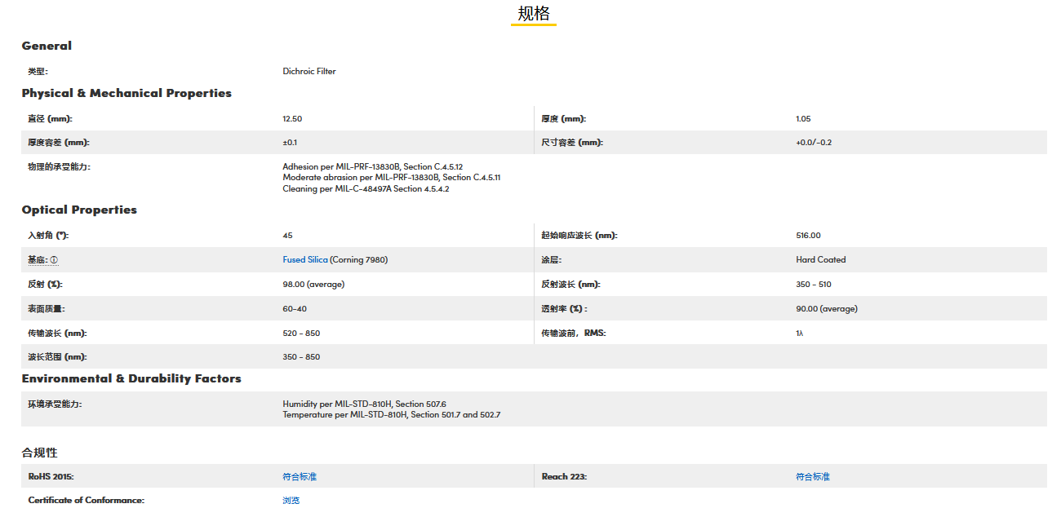Click the 合规性 section heading
The image size is (1052, 517).
coord(40,453)
